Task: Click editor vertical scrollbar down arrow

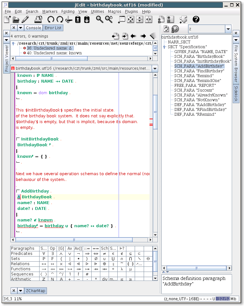Action: click(x=155, y=235)
